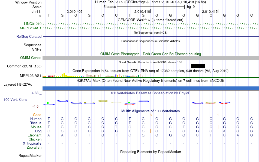This screenshot has width=259, height=162.
Task: Select the X_tropicalis alignment row label
Action: 32,144
